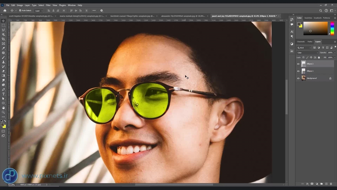Expand the Auto-Select Layer dropdown
Image resolution: width=337 pixels, height=190 pixels.
coord(39,11)
